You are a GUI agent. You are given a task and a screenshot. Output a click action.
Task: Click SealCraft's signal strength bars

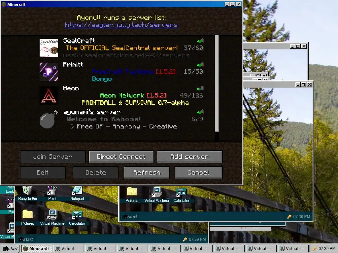coord(200,41)
